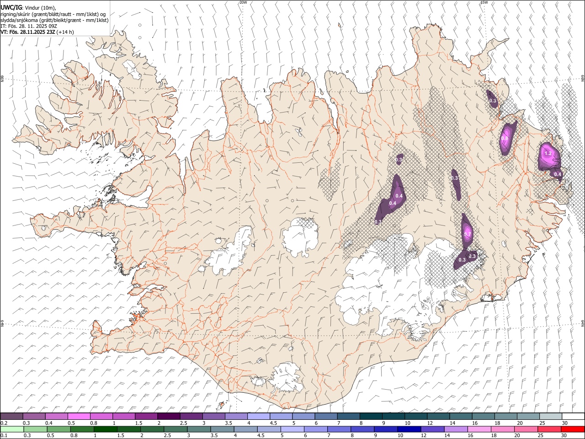The width and height of the screenshot is (585, 439).
Task: Pick upper legend swatch between 4 and 4.5
Action: click(259, 416)
